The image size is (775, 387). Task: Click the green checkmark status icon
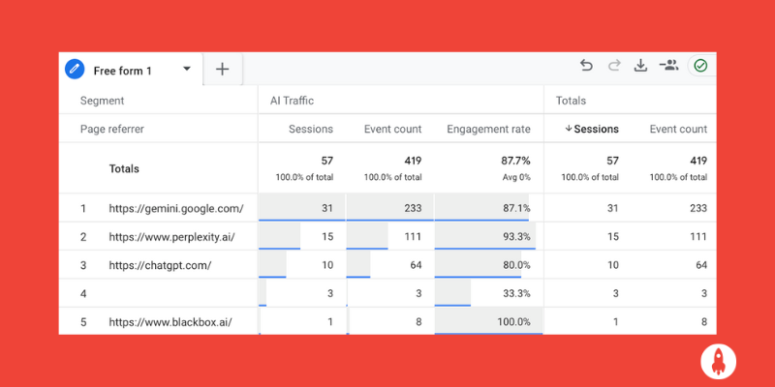[x=700, y=65]
